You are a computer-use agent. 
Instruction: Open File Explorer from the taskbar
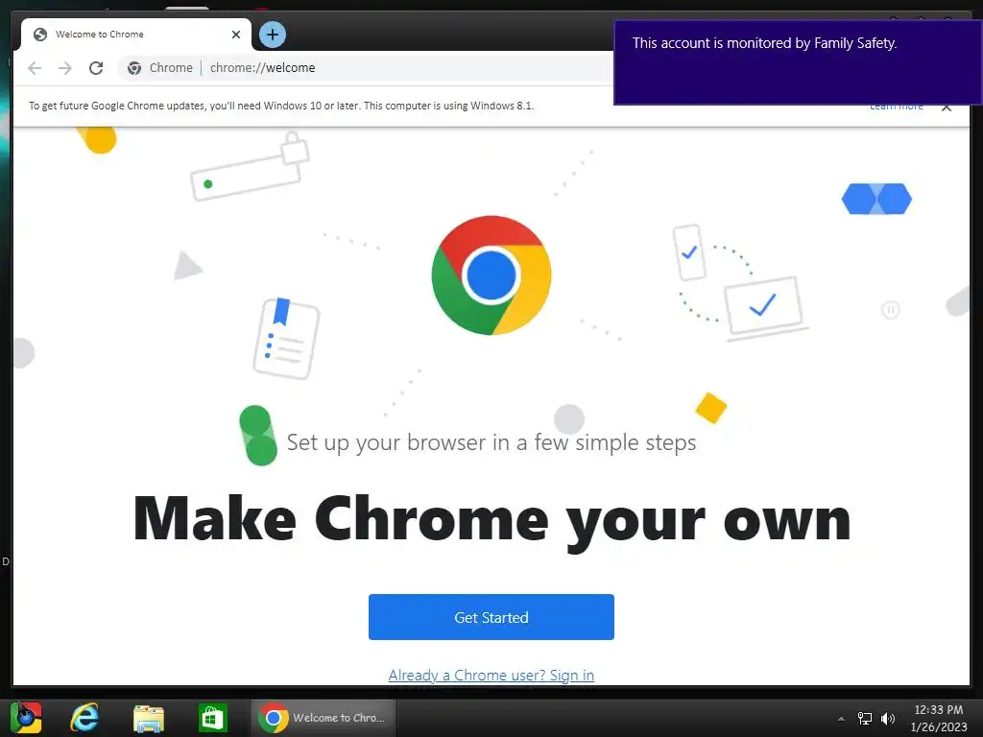coord(149,718)
